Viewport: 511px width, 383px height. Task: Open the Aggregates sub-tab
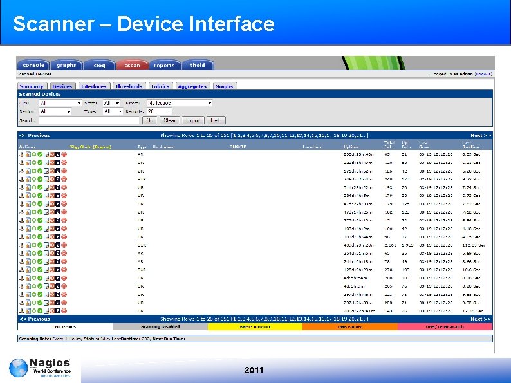point(192,86)
